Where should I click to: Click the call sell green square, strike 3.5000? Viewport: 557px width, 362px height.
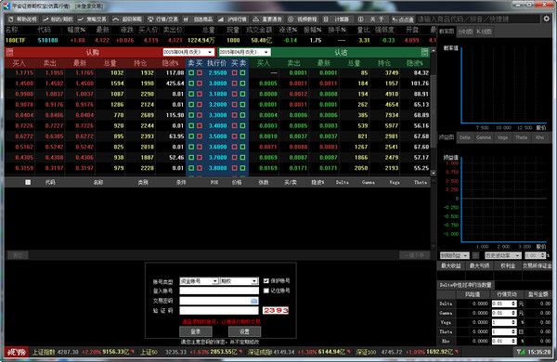(191, 136)
